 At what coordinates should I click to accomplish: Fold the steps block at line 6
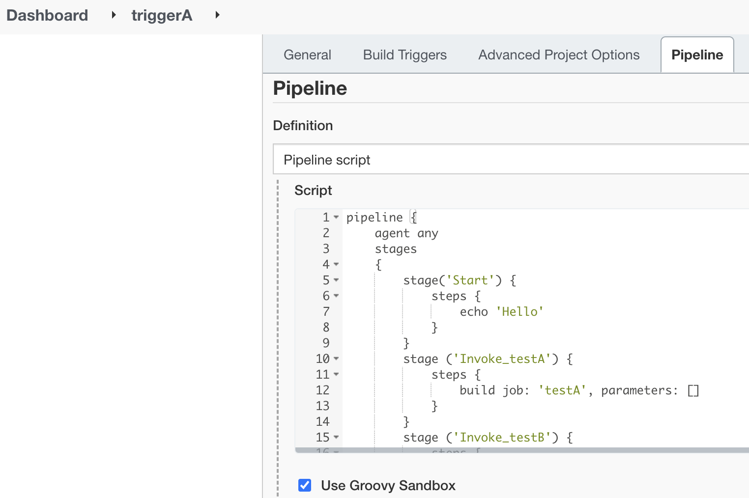(336, 296)
